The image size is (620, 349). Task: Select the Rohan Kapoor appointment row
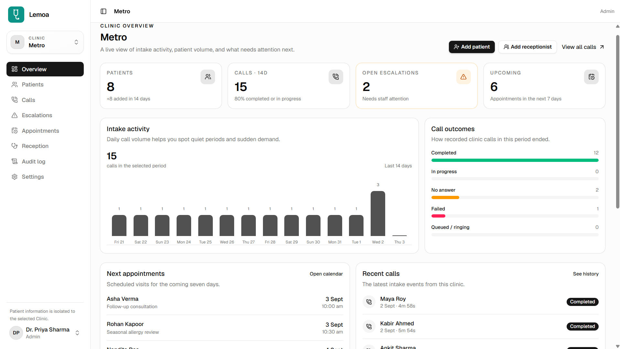click(225, 328)
